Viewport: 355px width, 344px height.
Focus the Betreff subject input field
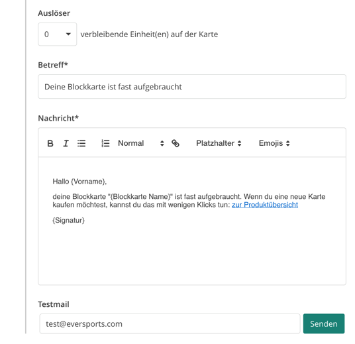[192, 87]
